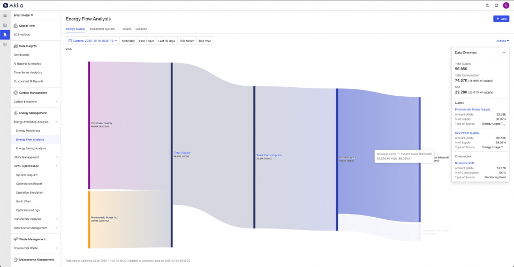Open the JL user avatar menu

506,5
